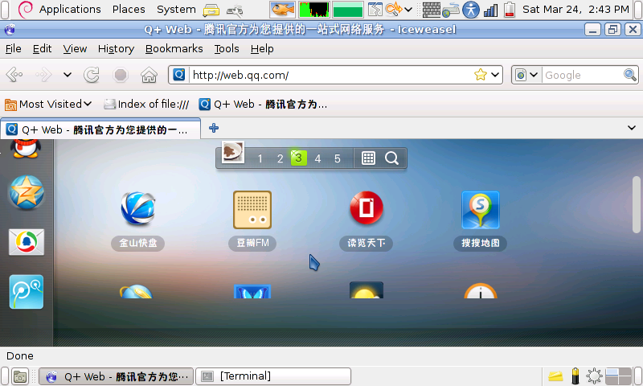Open the Q+ Web bookmark in bookmarks toolbar
643x386 pixels.
coord(263,105)
